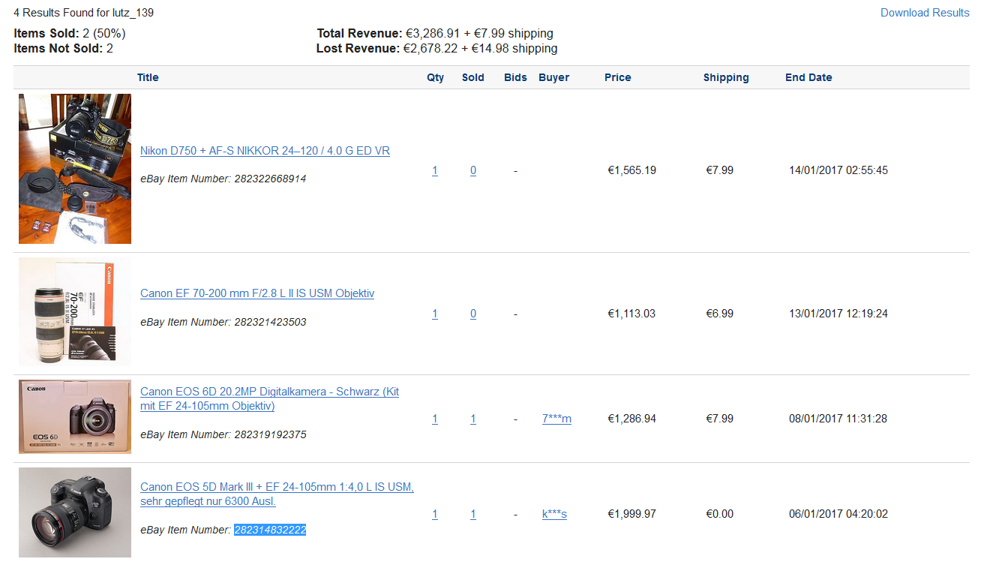Click the price €1,286.94
Image resolution: width=987 pixels, height=568 pixels.
coord(631,419)
